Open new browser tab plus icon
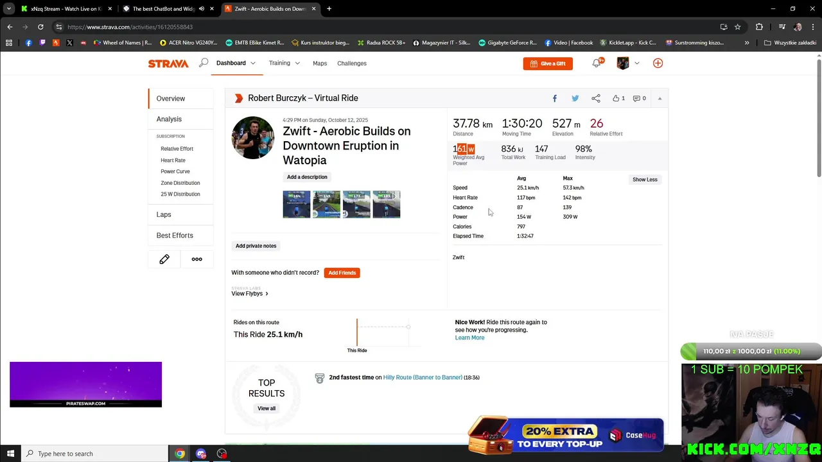Screen dimensions: 822x462 (x=329, y=9)
